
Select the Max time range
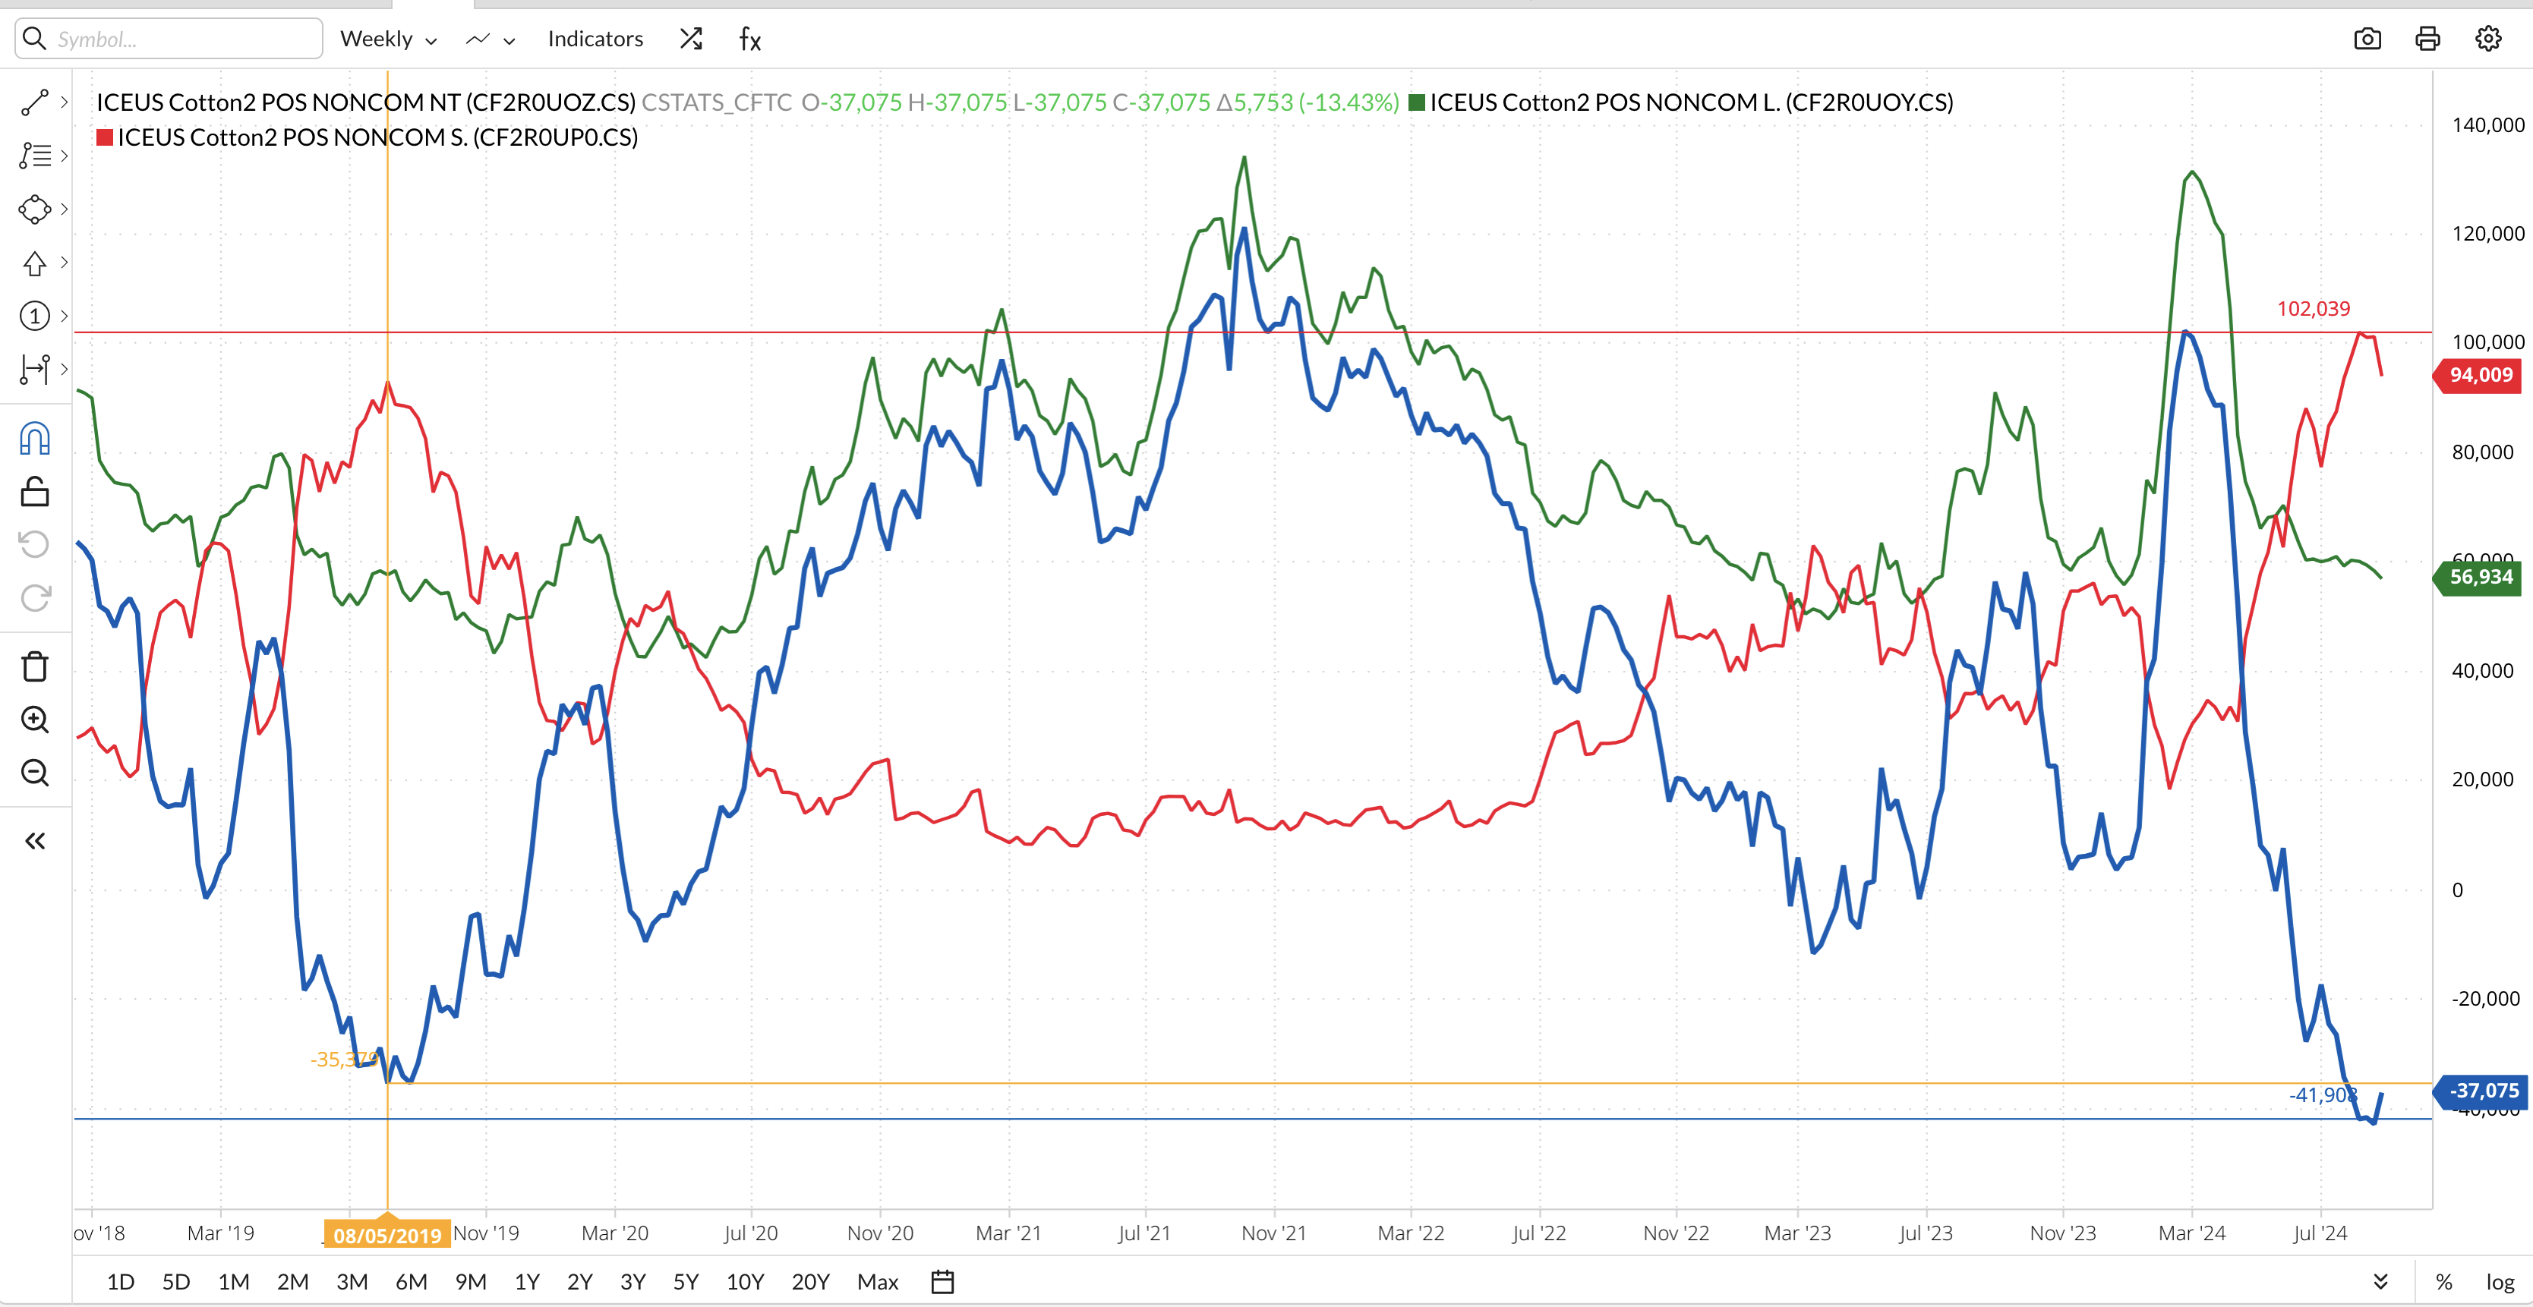pyautogui.click(x=877, y=1281)
